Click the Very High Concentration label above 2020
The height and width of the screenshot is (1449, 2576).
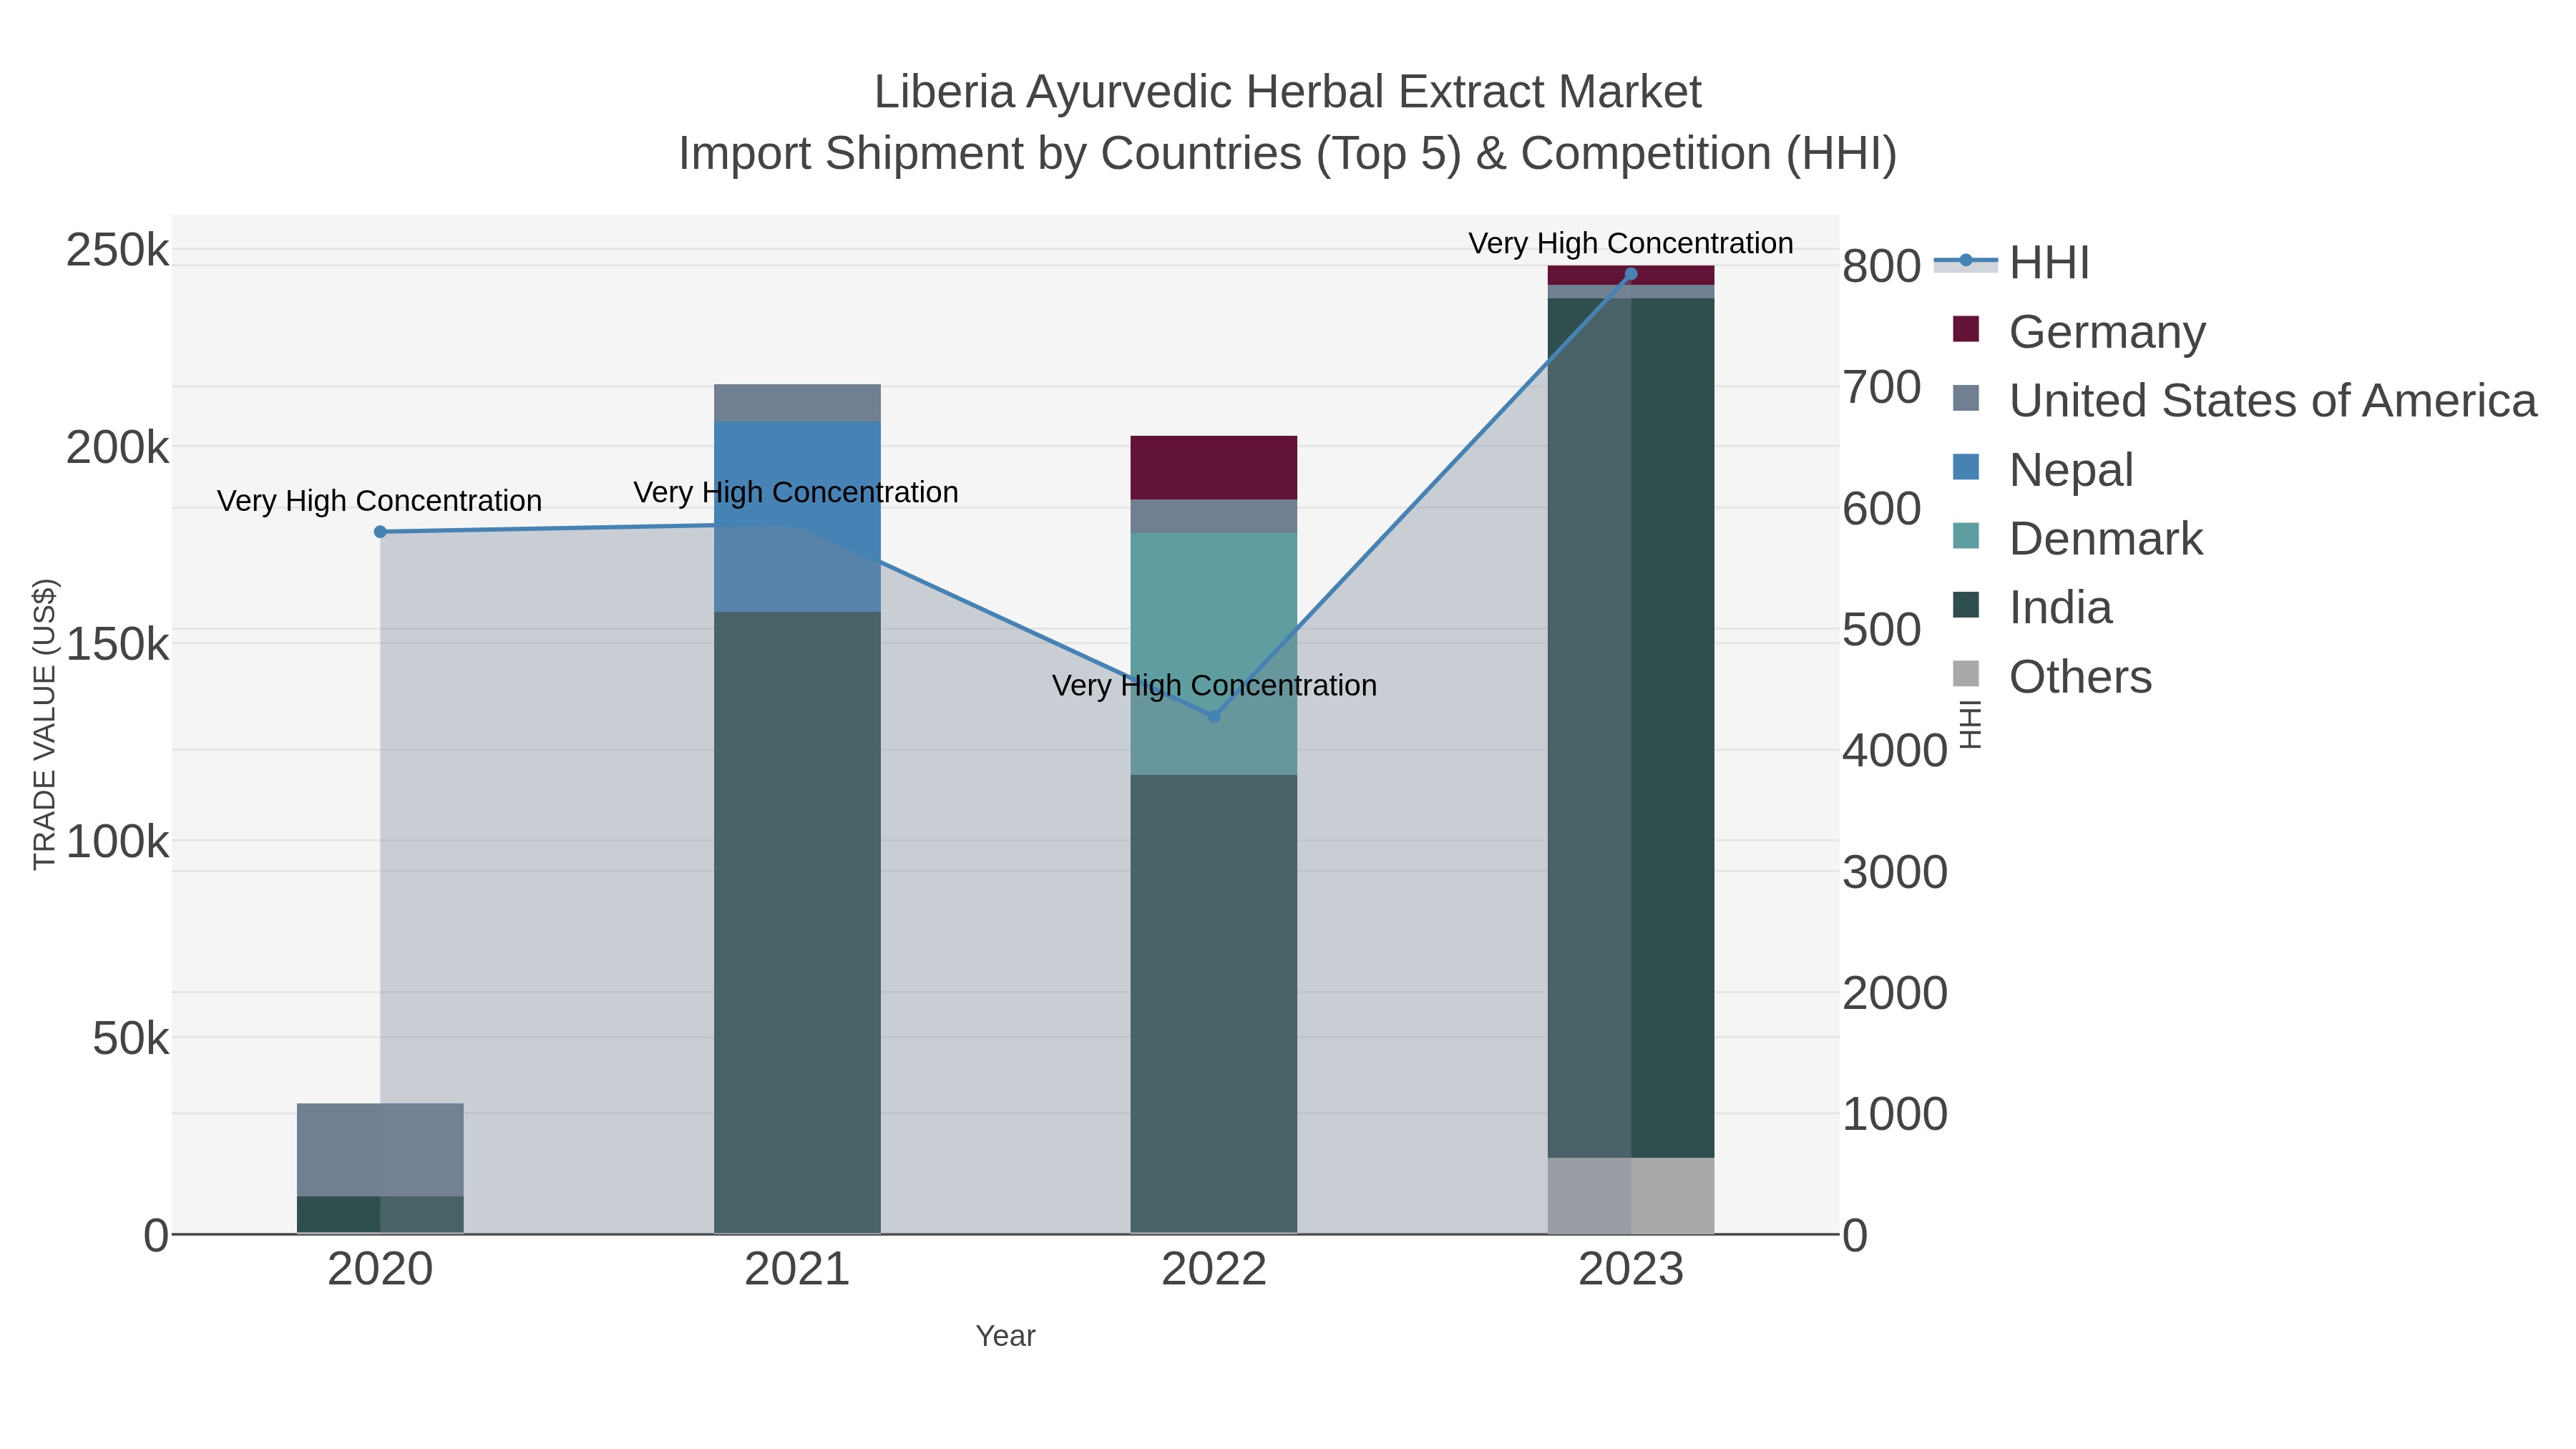(380, 500)
